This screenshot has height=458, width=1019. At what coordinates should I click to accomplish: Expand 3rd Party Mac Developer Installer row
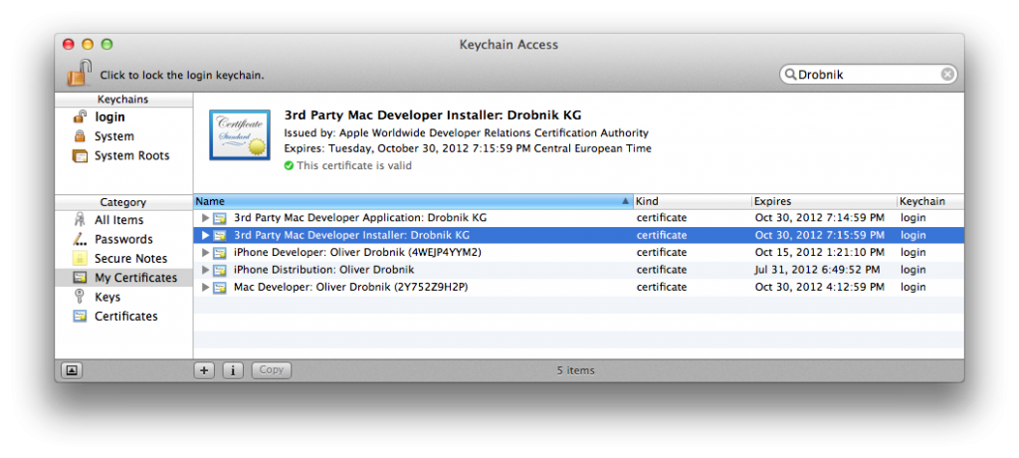click(206, 235)
